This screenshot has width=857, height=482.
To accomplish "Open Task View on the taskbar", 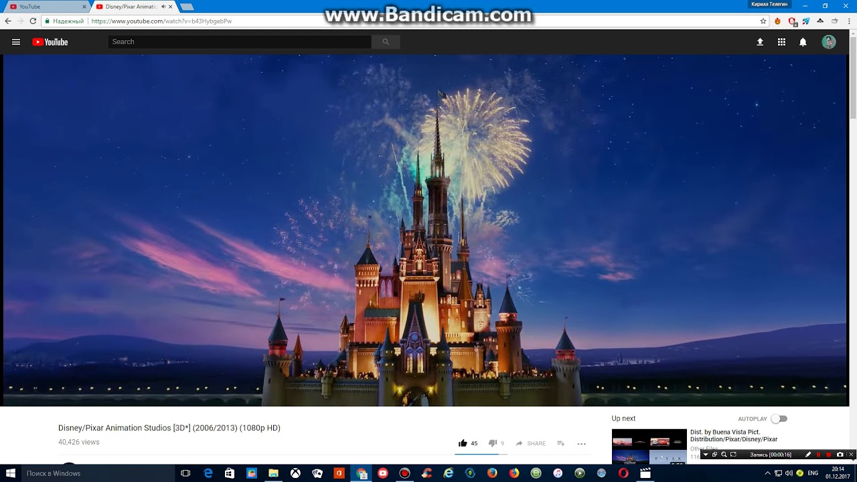I will [185, 473].
